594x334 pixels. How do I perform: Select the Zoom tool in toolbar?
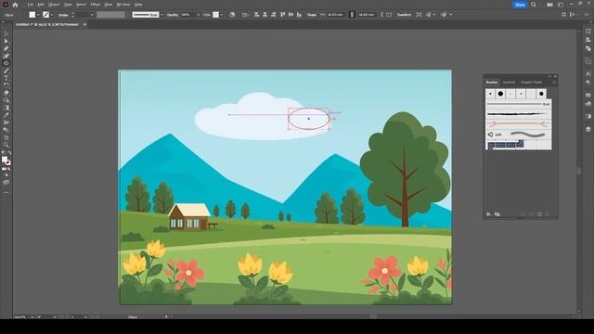coord(6,145)
